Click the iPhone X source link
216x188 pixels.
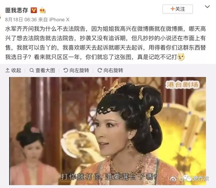pyautogui.click(x=59, y=20)
